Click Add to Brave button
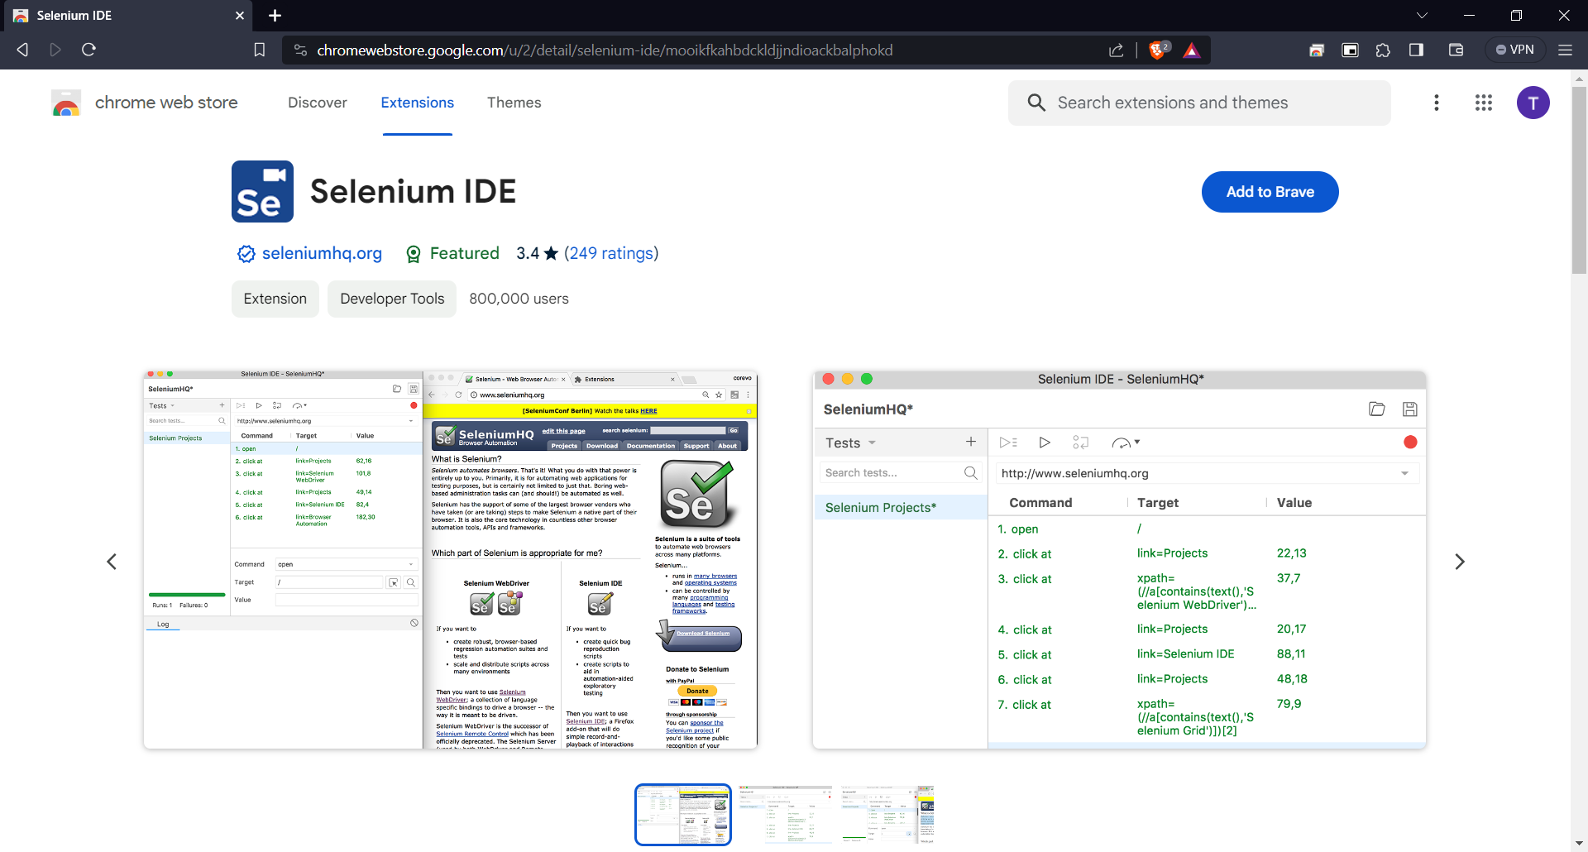Screen dimensions: 1588x852 tap(1270, 192)
